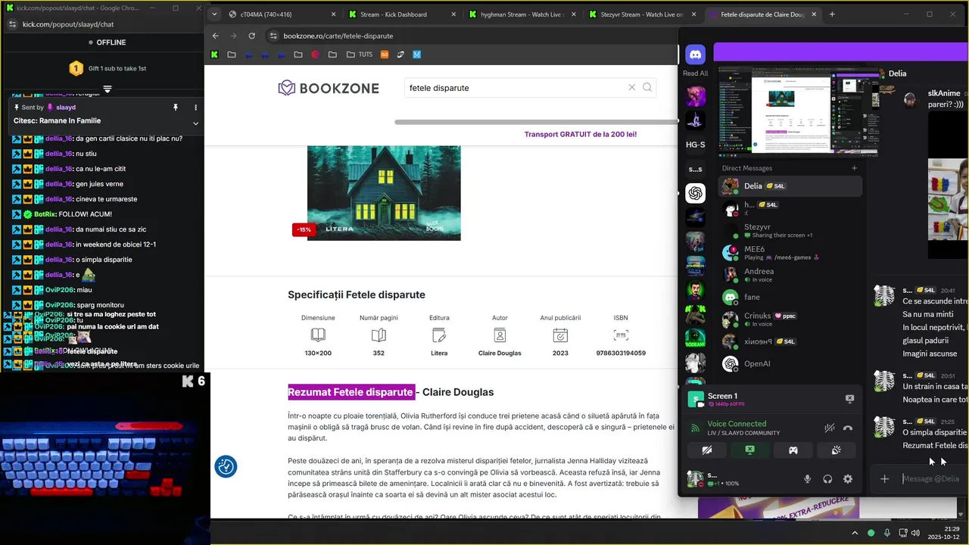Stop streaming Screen 1 in Discord
Image resolution: width=969 pixels, height=545 pixels.
pyautogui.click(x=849, y=399)
